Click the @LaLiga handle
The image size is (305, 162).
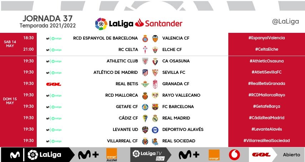[285, 21]
